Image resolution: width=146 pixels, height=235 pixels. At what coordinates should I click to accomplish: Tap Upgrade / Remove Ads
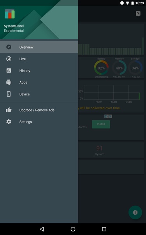(x=39, y=110)
